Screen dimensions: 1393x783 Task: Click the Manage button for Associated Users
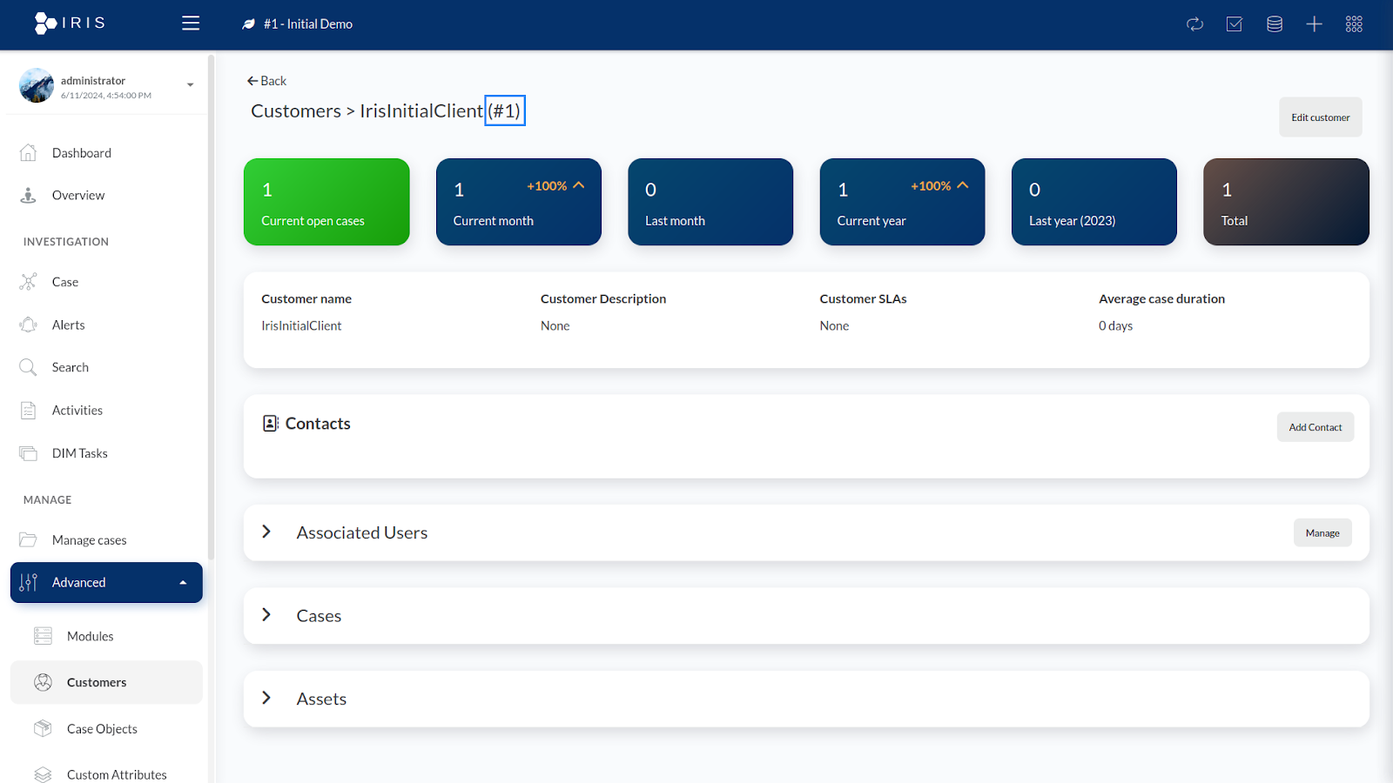[x=1322, y=533]
